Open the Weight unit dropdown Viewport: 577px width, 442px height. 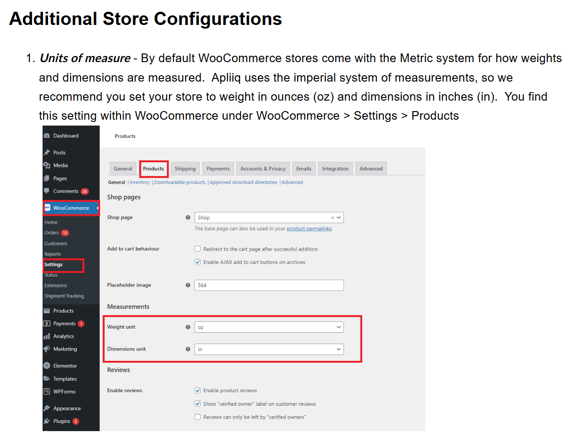pyautogui.click(x=269, y=327)
